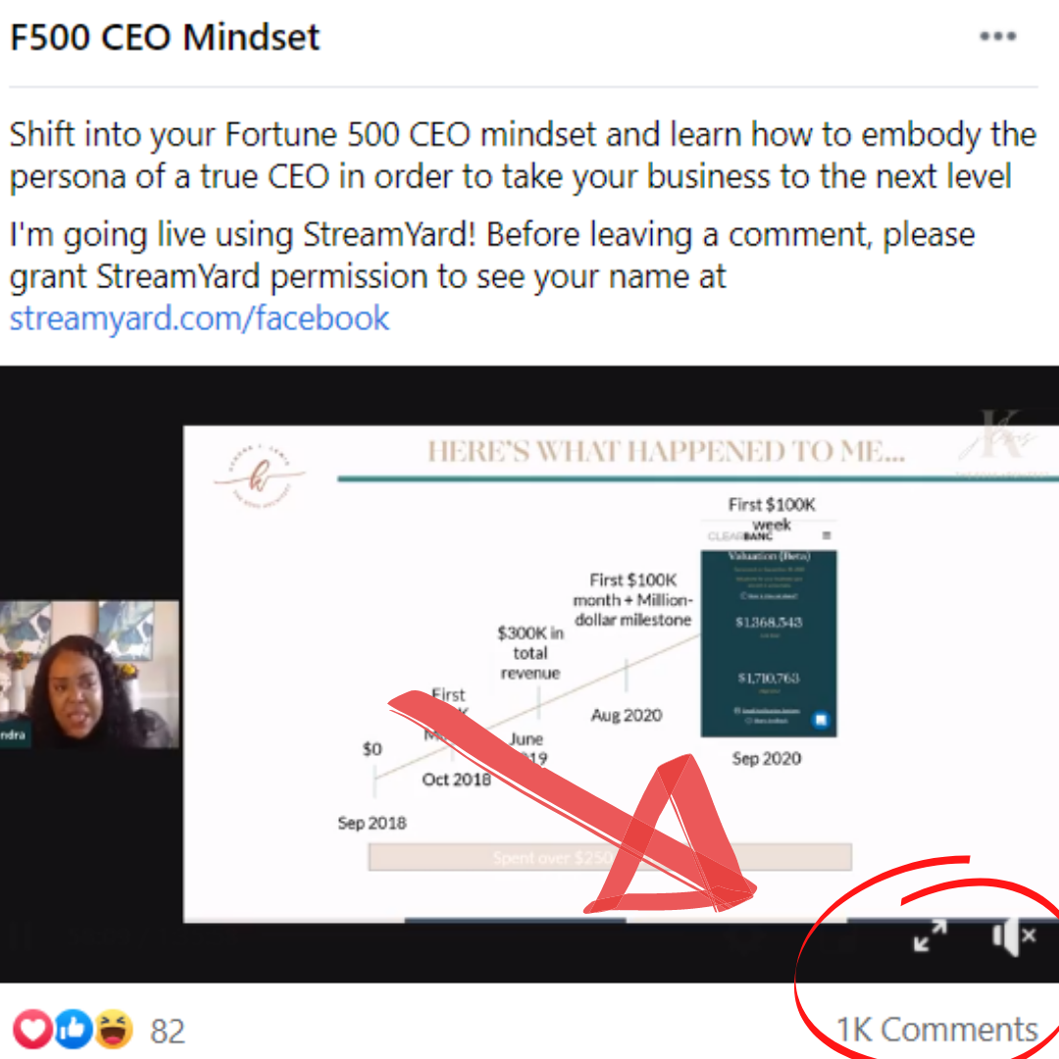1059x1059 pixels.
Task: Click the beige 'Spent over' bar on slide
Action: [x=610, y=857]
